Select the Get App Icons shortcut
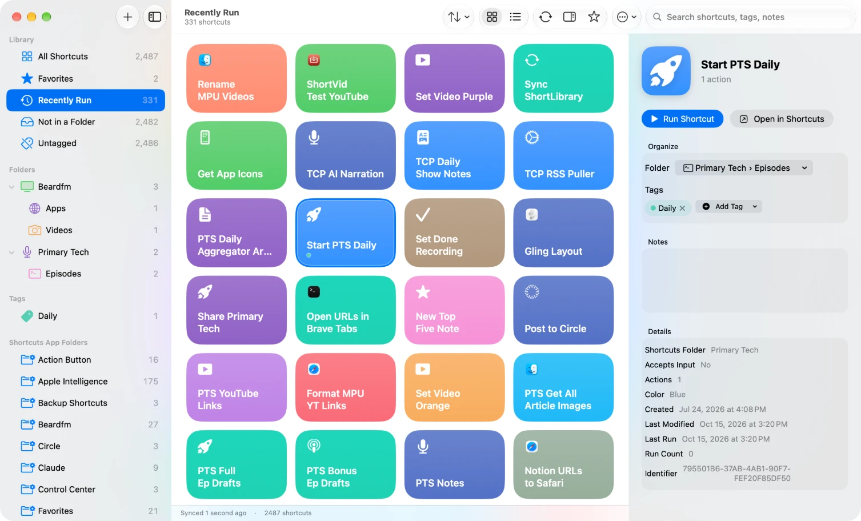 pyautogui.click(x=237, y=155)
